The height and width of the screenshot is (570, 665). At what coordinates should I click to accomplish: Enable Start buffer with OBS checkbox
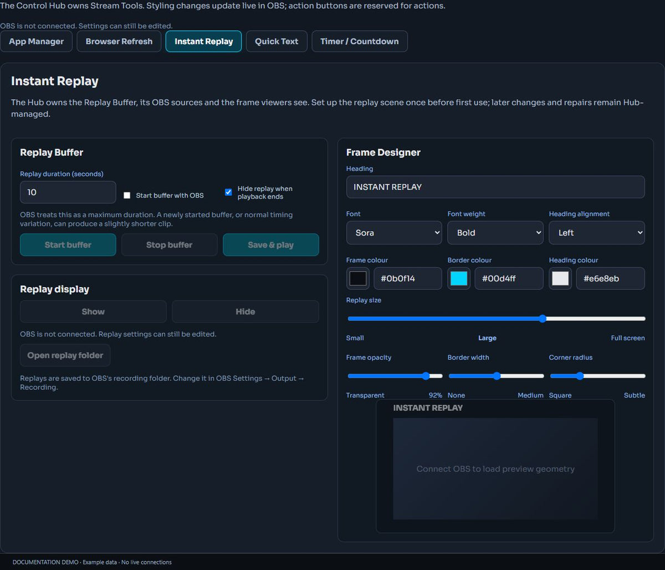(x=127, y=195)
